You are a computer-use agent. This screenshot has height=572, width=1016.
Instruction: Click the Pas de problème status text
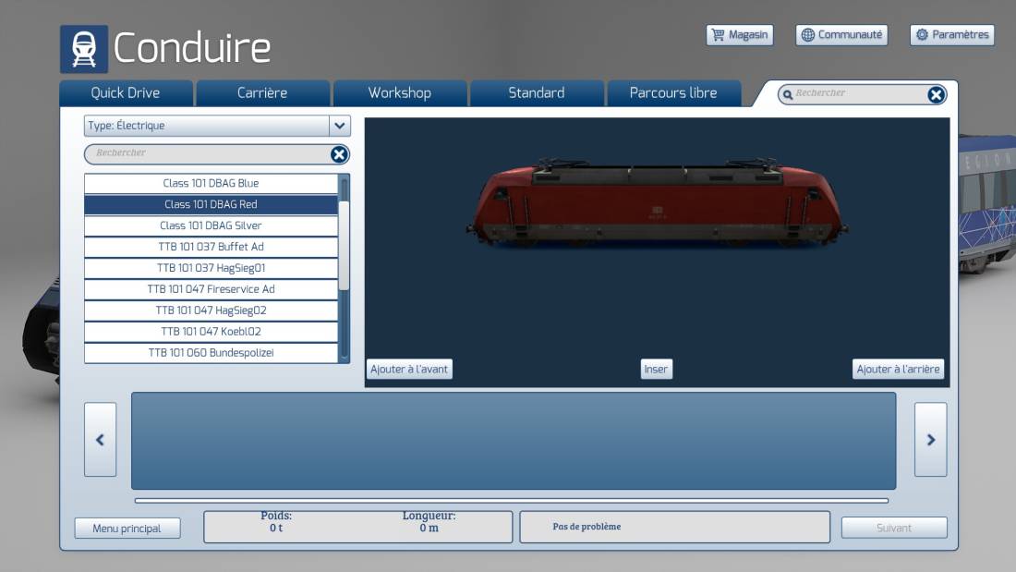click(587, 527)
